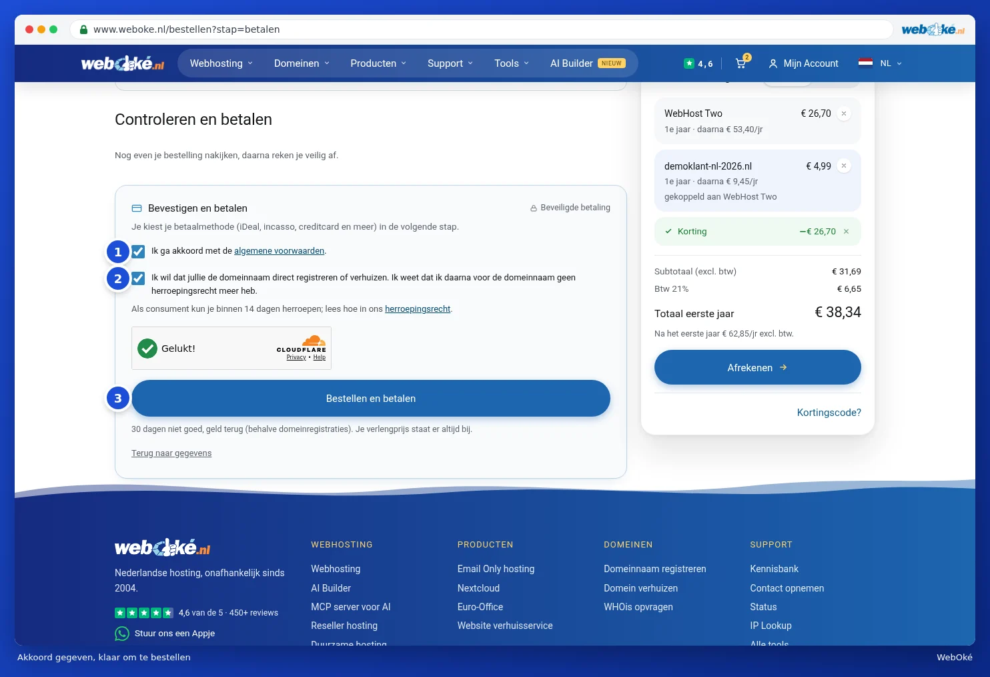Screen dimensions: 990x677
Task: Toggle the direct domain registration checkbox
Action: click(138, 278)
